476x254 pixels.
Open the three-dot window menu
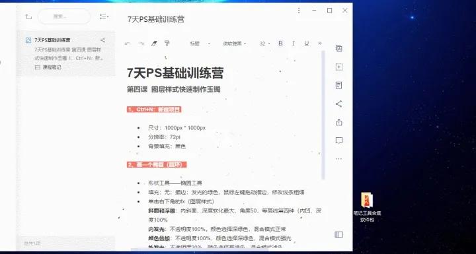click(299, 11)
